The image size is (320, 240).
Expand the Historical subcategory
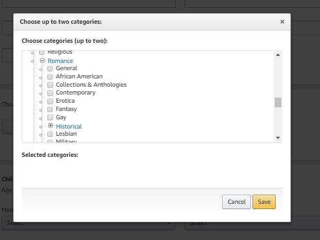[x=50, y=125]
